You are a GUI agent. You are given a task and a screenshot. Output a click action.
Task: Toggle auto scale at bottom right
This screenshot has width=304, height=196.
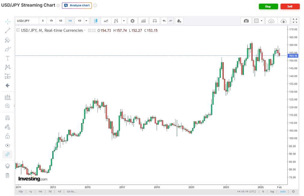click(x=283, y=192)
